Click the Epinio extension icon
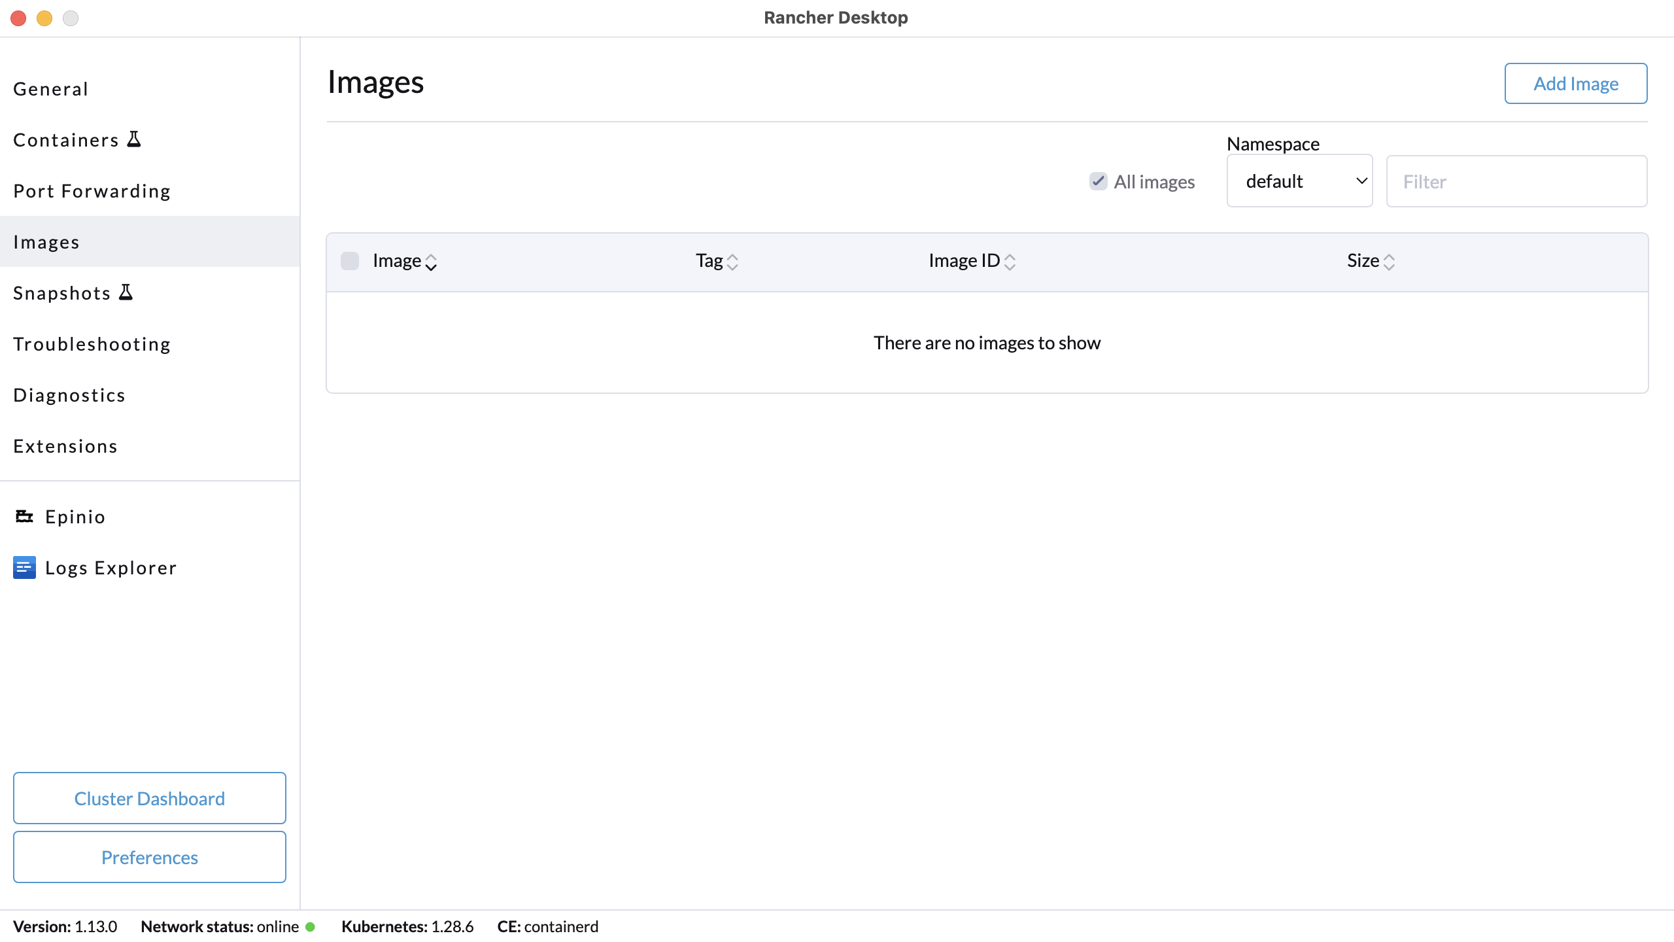 tap(24, 517)
